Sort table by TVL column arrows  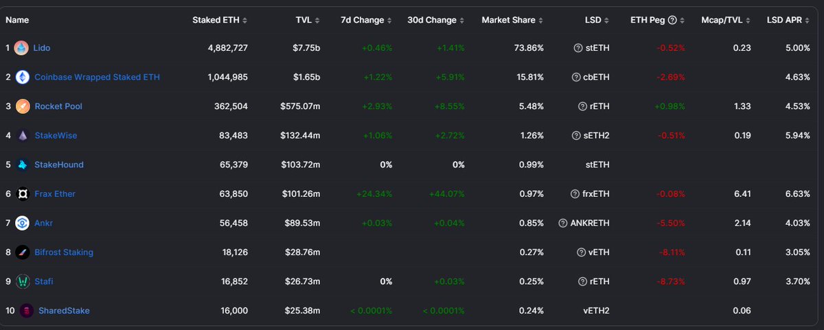(x=317, y=20)
